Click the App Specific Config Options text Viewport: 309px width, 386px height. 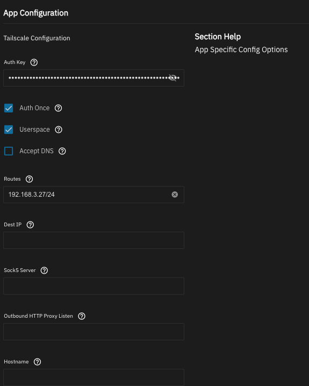pos(241,49)
